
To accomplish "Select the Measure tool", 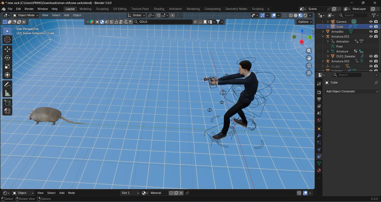I will point(8,93).
